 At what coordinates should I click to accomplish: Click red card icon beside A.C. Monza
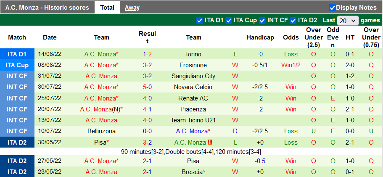209,143
